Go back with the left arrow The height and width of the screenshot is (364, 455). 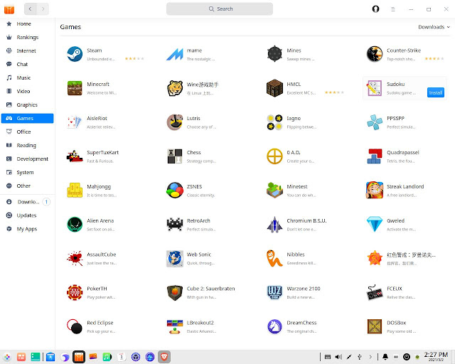tap(30, 9)
